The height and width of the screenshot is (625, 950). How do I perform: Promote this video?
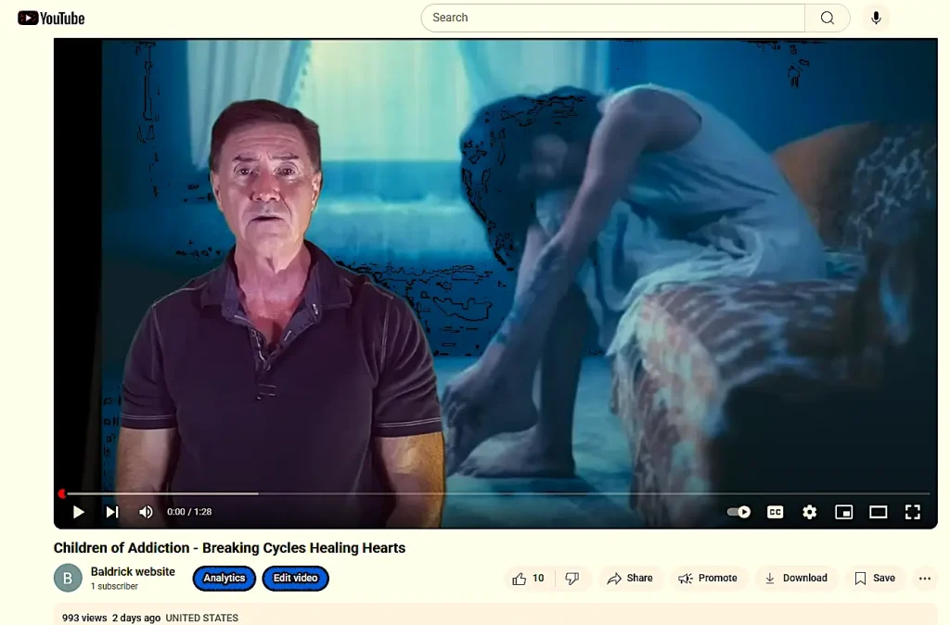(708, 579)
